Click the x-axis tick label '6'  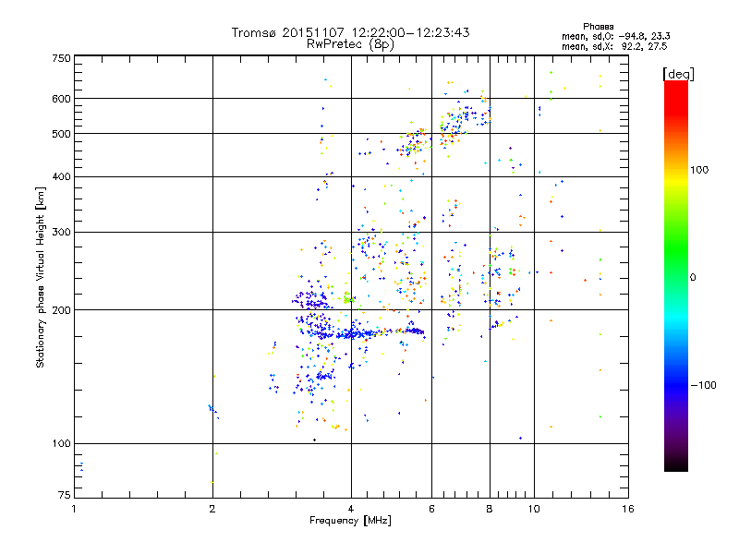431,509
